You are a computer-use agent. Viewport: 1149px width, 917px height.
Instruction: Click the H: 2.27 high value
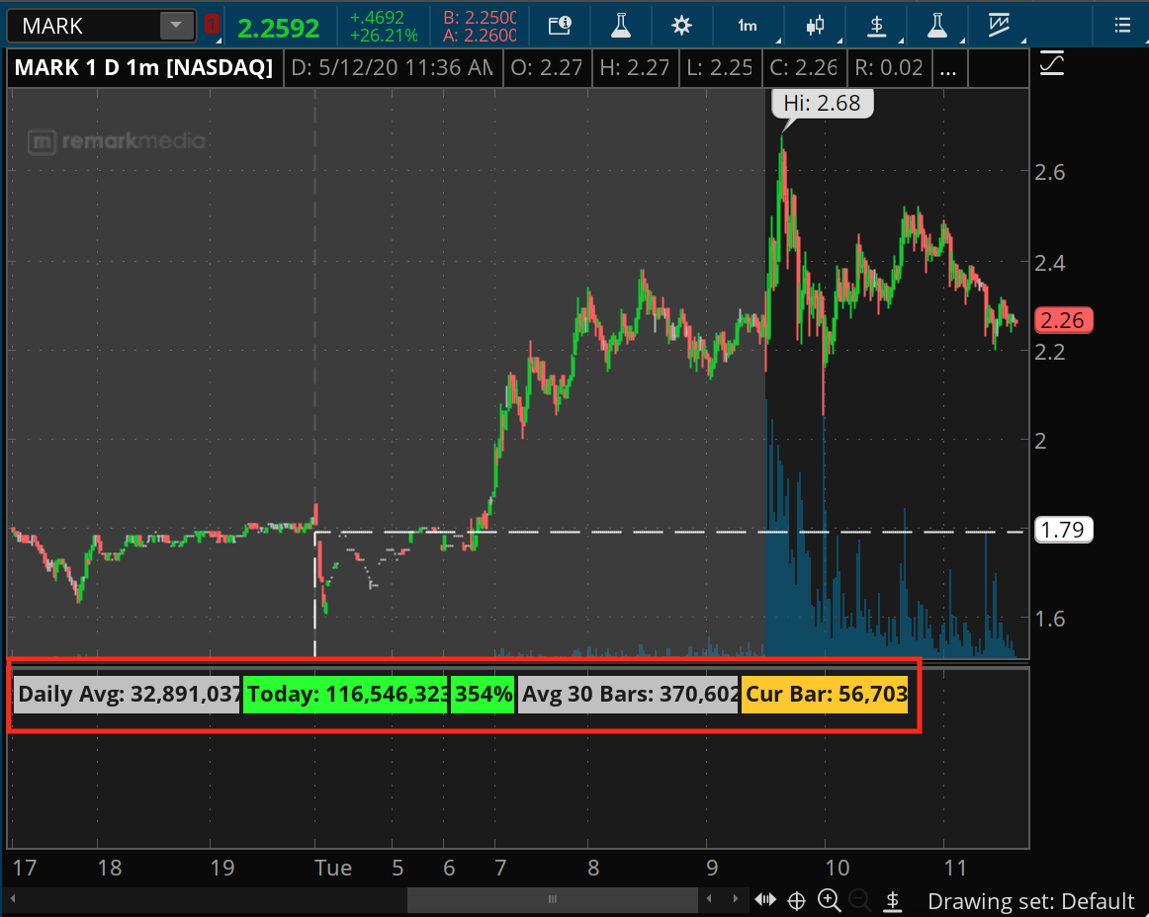point(635,68)
